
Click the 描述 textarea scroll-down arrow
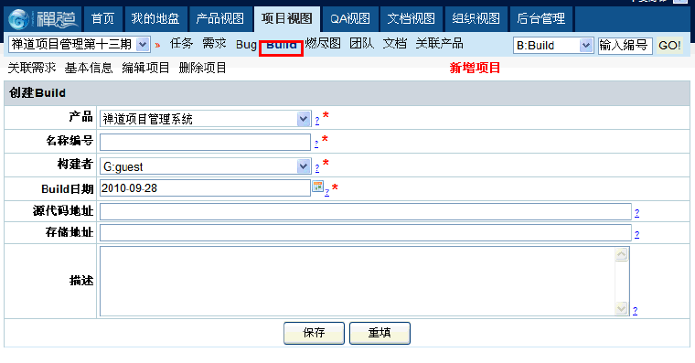[x=622, y=308]
